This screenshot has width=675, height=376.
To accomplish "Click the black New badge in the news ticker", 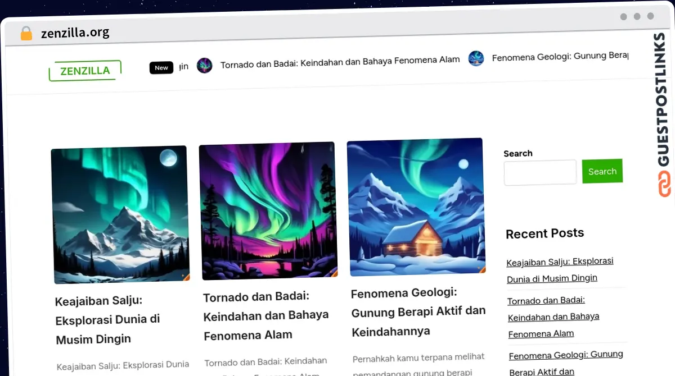I will (x=161, y=67).
